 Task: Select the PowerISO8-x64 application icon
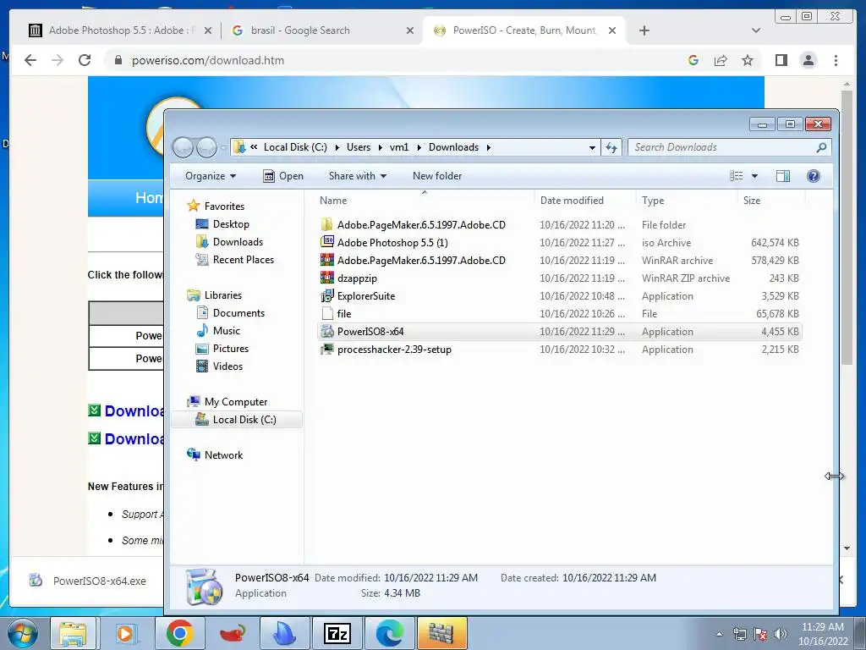[327, 331]
